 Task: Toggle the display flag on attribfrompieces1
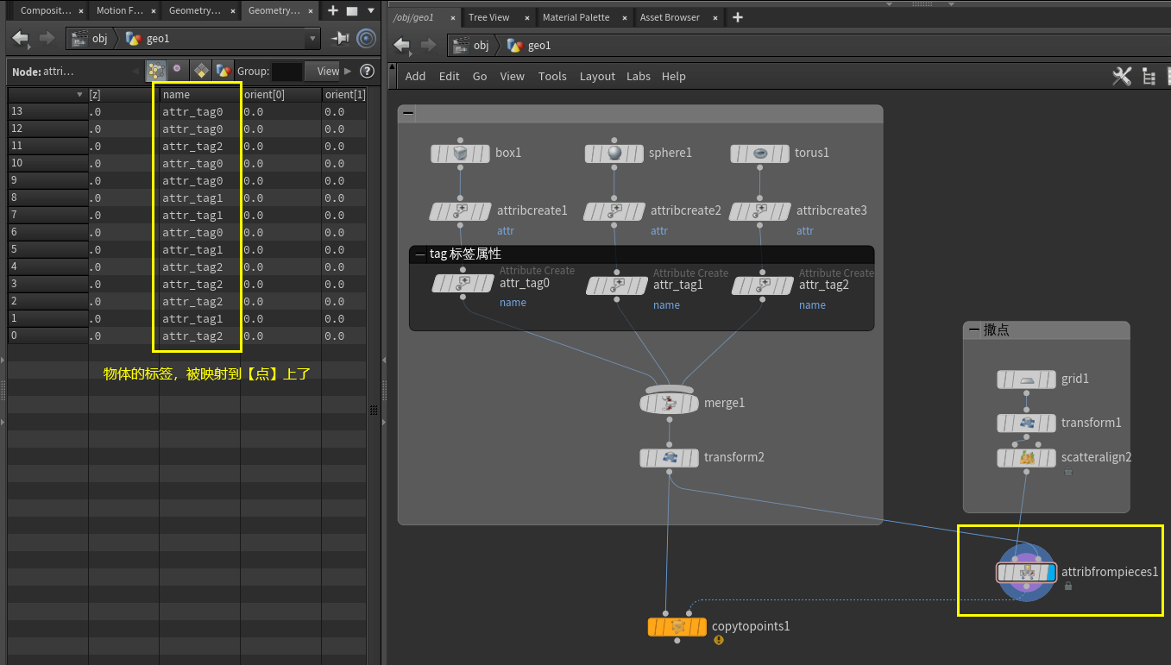tap(1049, 573)
